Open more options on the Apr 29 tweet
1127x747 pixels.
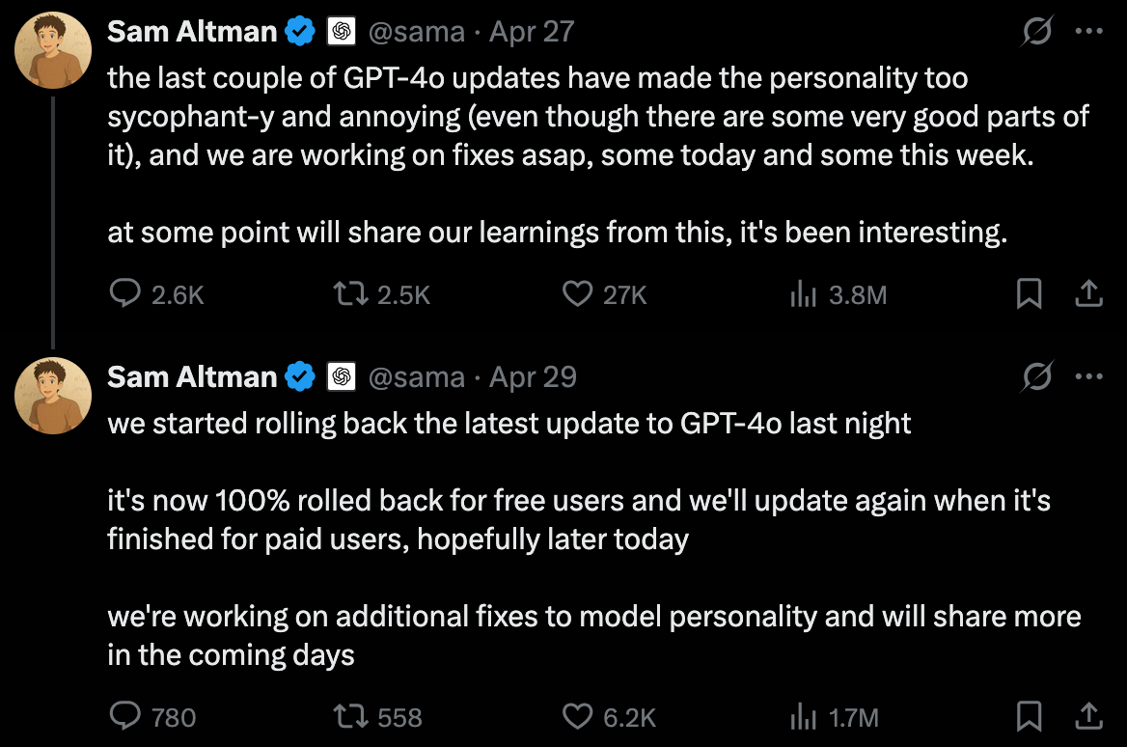coord(1089,376)
